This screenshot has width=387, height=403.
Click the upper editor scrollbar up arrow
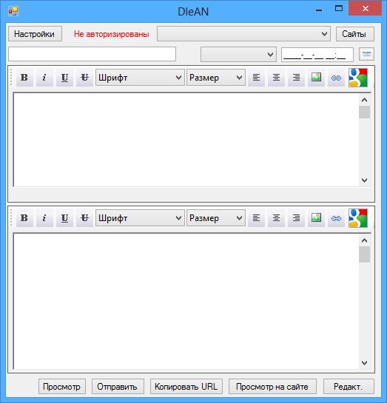point(364,100)
